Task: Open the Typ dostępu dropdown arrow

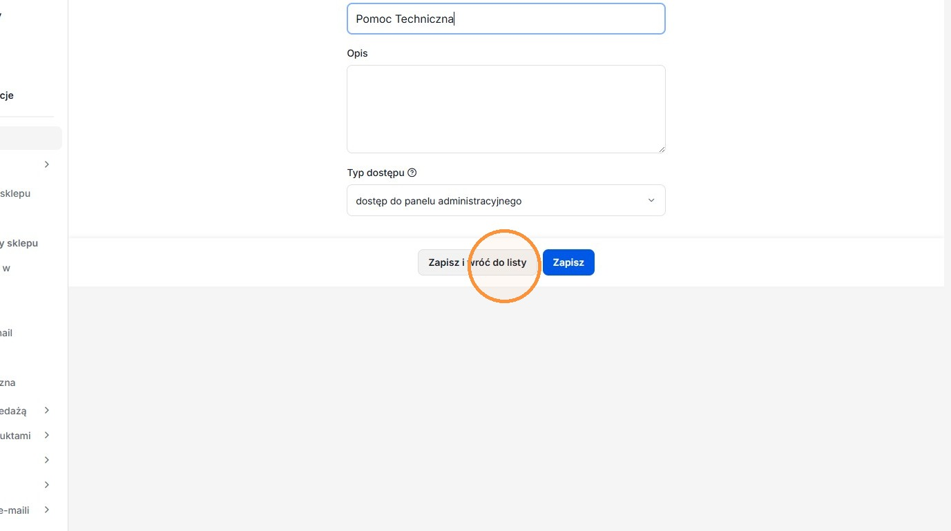Action: 651,200
